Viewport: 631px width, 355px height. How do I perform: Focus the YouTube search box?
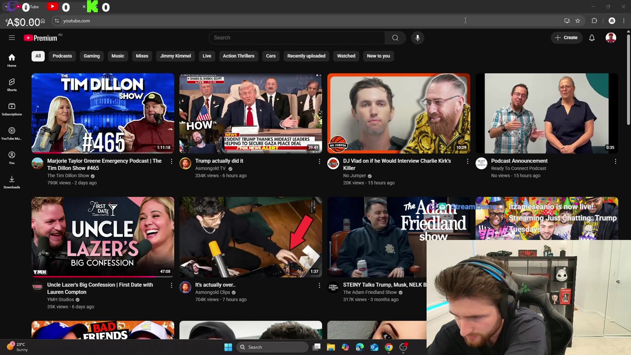coord(297,37)
